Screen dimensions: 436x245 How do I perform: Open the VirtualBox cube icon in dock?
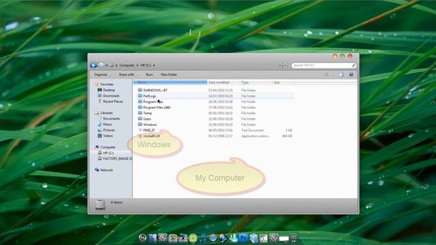pos(253,238)
